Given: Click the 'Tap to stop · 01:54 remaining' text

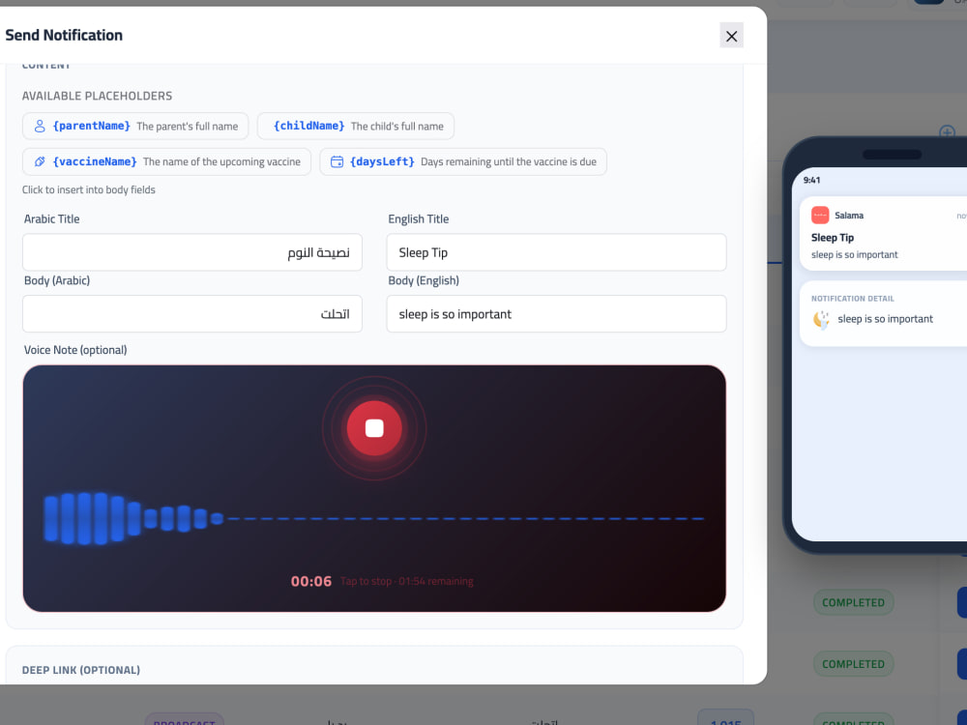Looking at the screenshot, I should point(407,581).
